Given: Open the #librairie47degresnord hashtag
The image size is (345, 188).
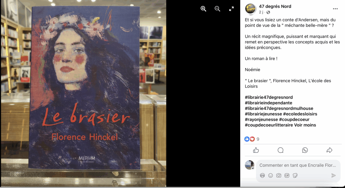Looking at the screenshot, I should (x=269, y=98).
